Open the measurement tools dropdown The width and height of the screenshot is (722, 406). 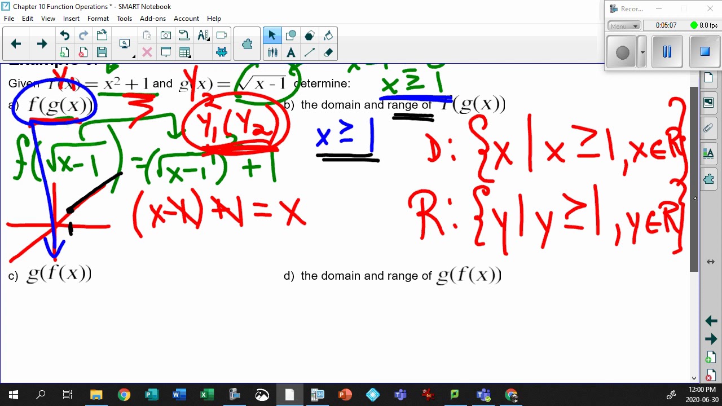click(203, 36)
